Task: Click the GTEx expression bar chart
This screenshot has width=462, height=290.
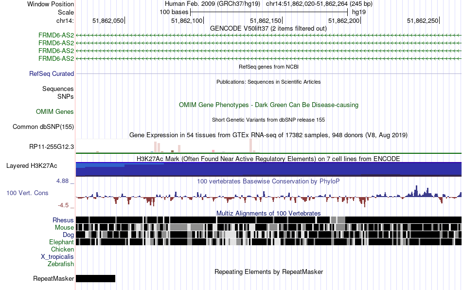Action: click(x=168, y=145)
